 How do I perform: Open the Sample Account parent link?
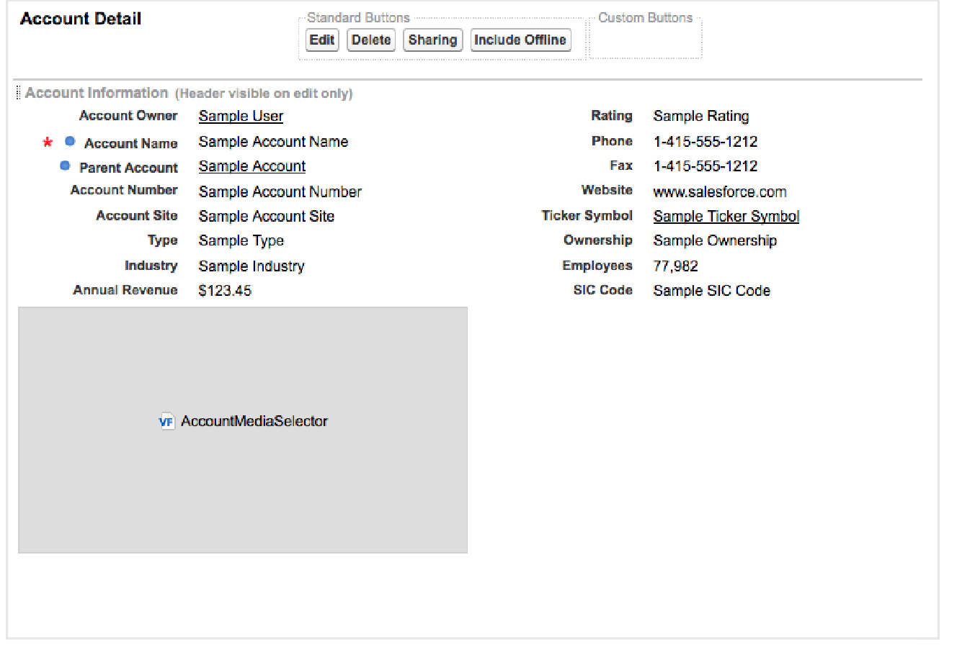pos(252,166)
